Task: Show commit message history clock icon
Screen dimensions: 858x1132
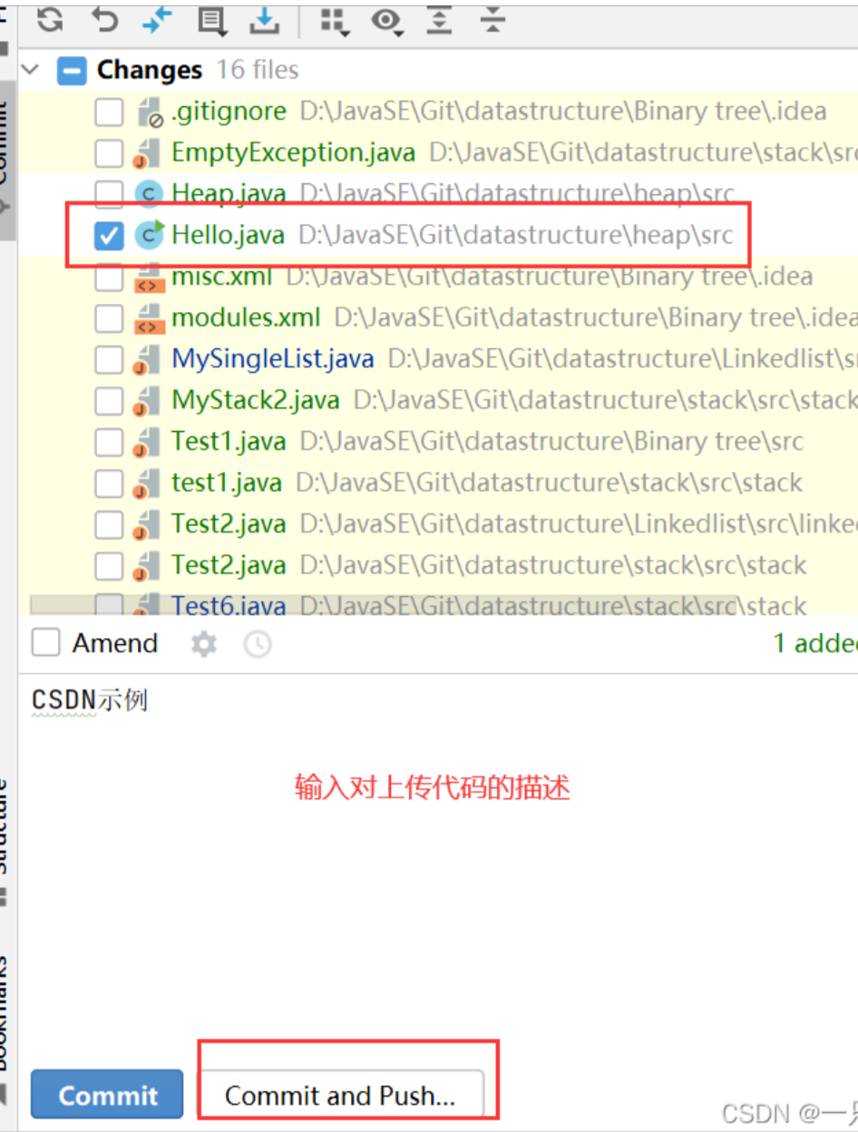Action: pyautogui.click(x=258, y=644)
